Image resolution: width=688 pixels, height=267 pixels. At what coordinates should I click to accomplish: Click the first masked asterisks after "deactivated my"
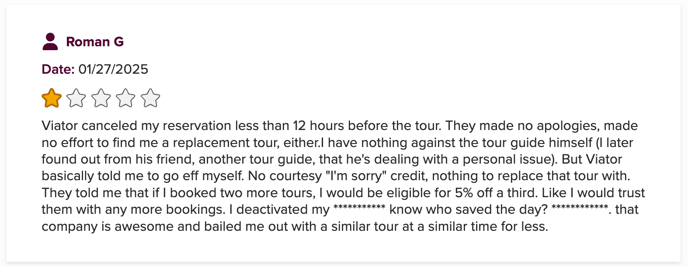pos(359,209)
